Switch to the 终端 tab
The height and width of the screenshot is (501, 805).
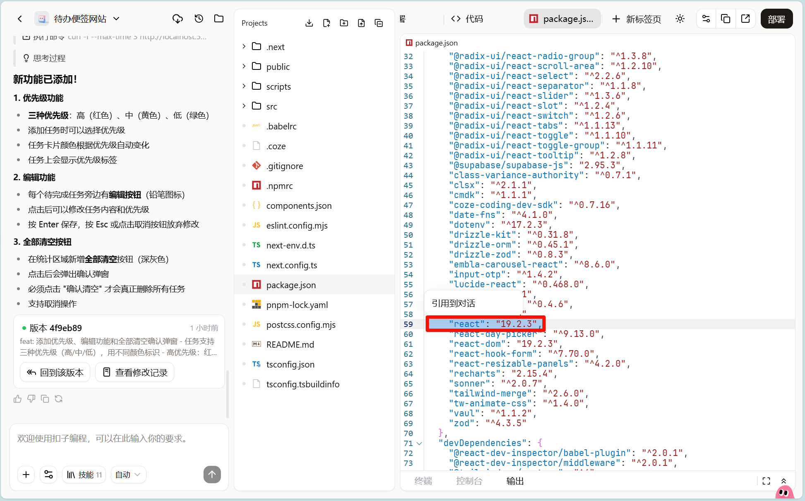(x=423, y=481)
